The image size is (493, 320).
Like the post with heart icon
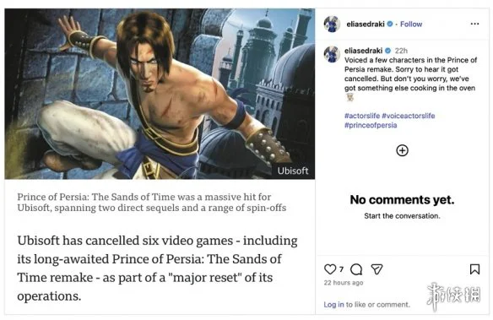(x=330, y=269)
